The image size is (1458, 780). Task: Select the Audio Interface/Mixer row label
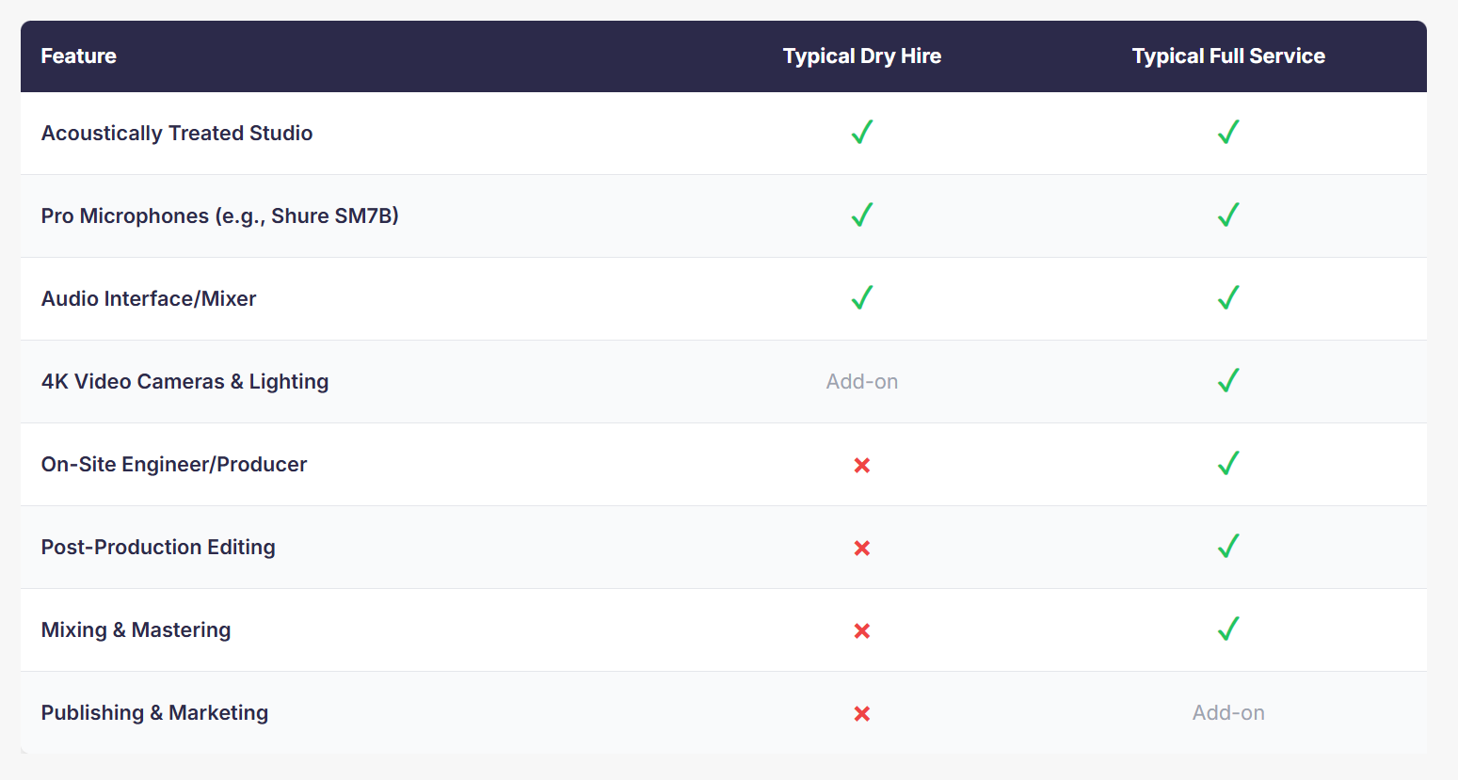pyautogui.click(x=149, y=299)
